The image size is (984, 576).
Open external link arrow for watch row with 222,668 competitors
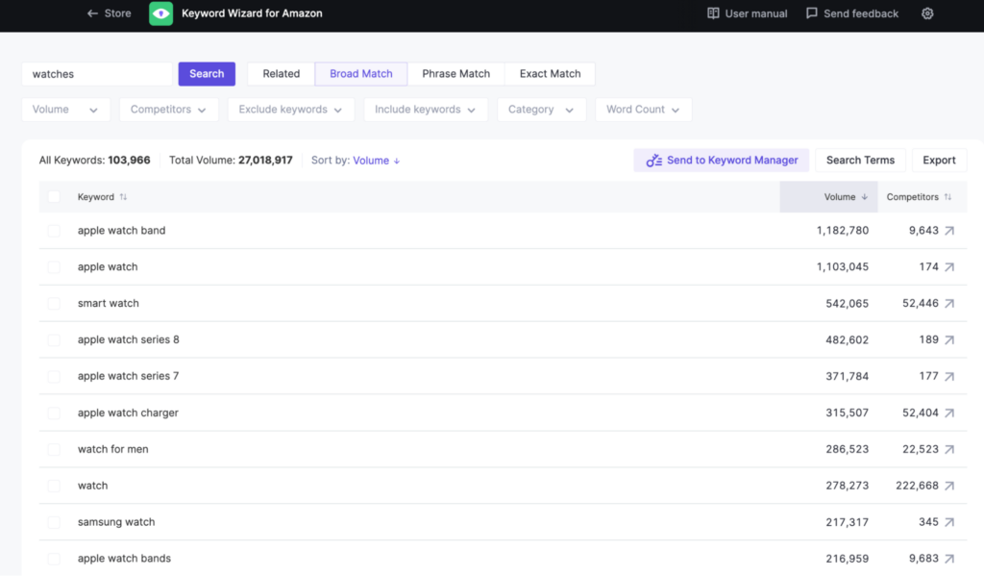pyautogui.click(x=949, y=486)
